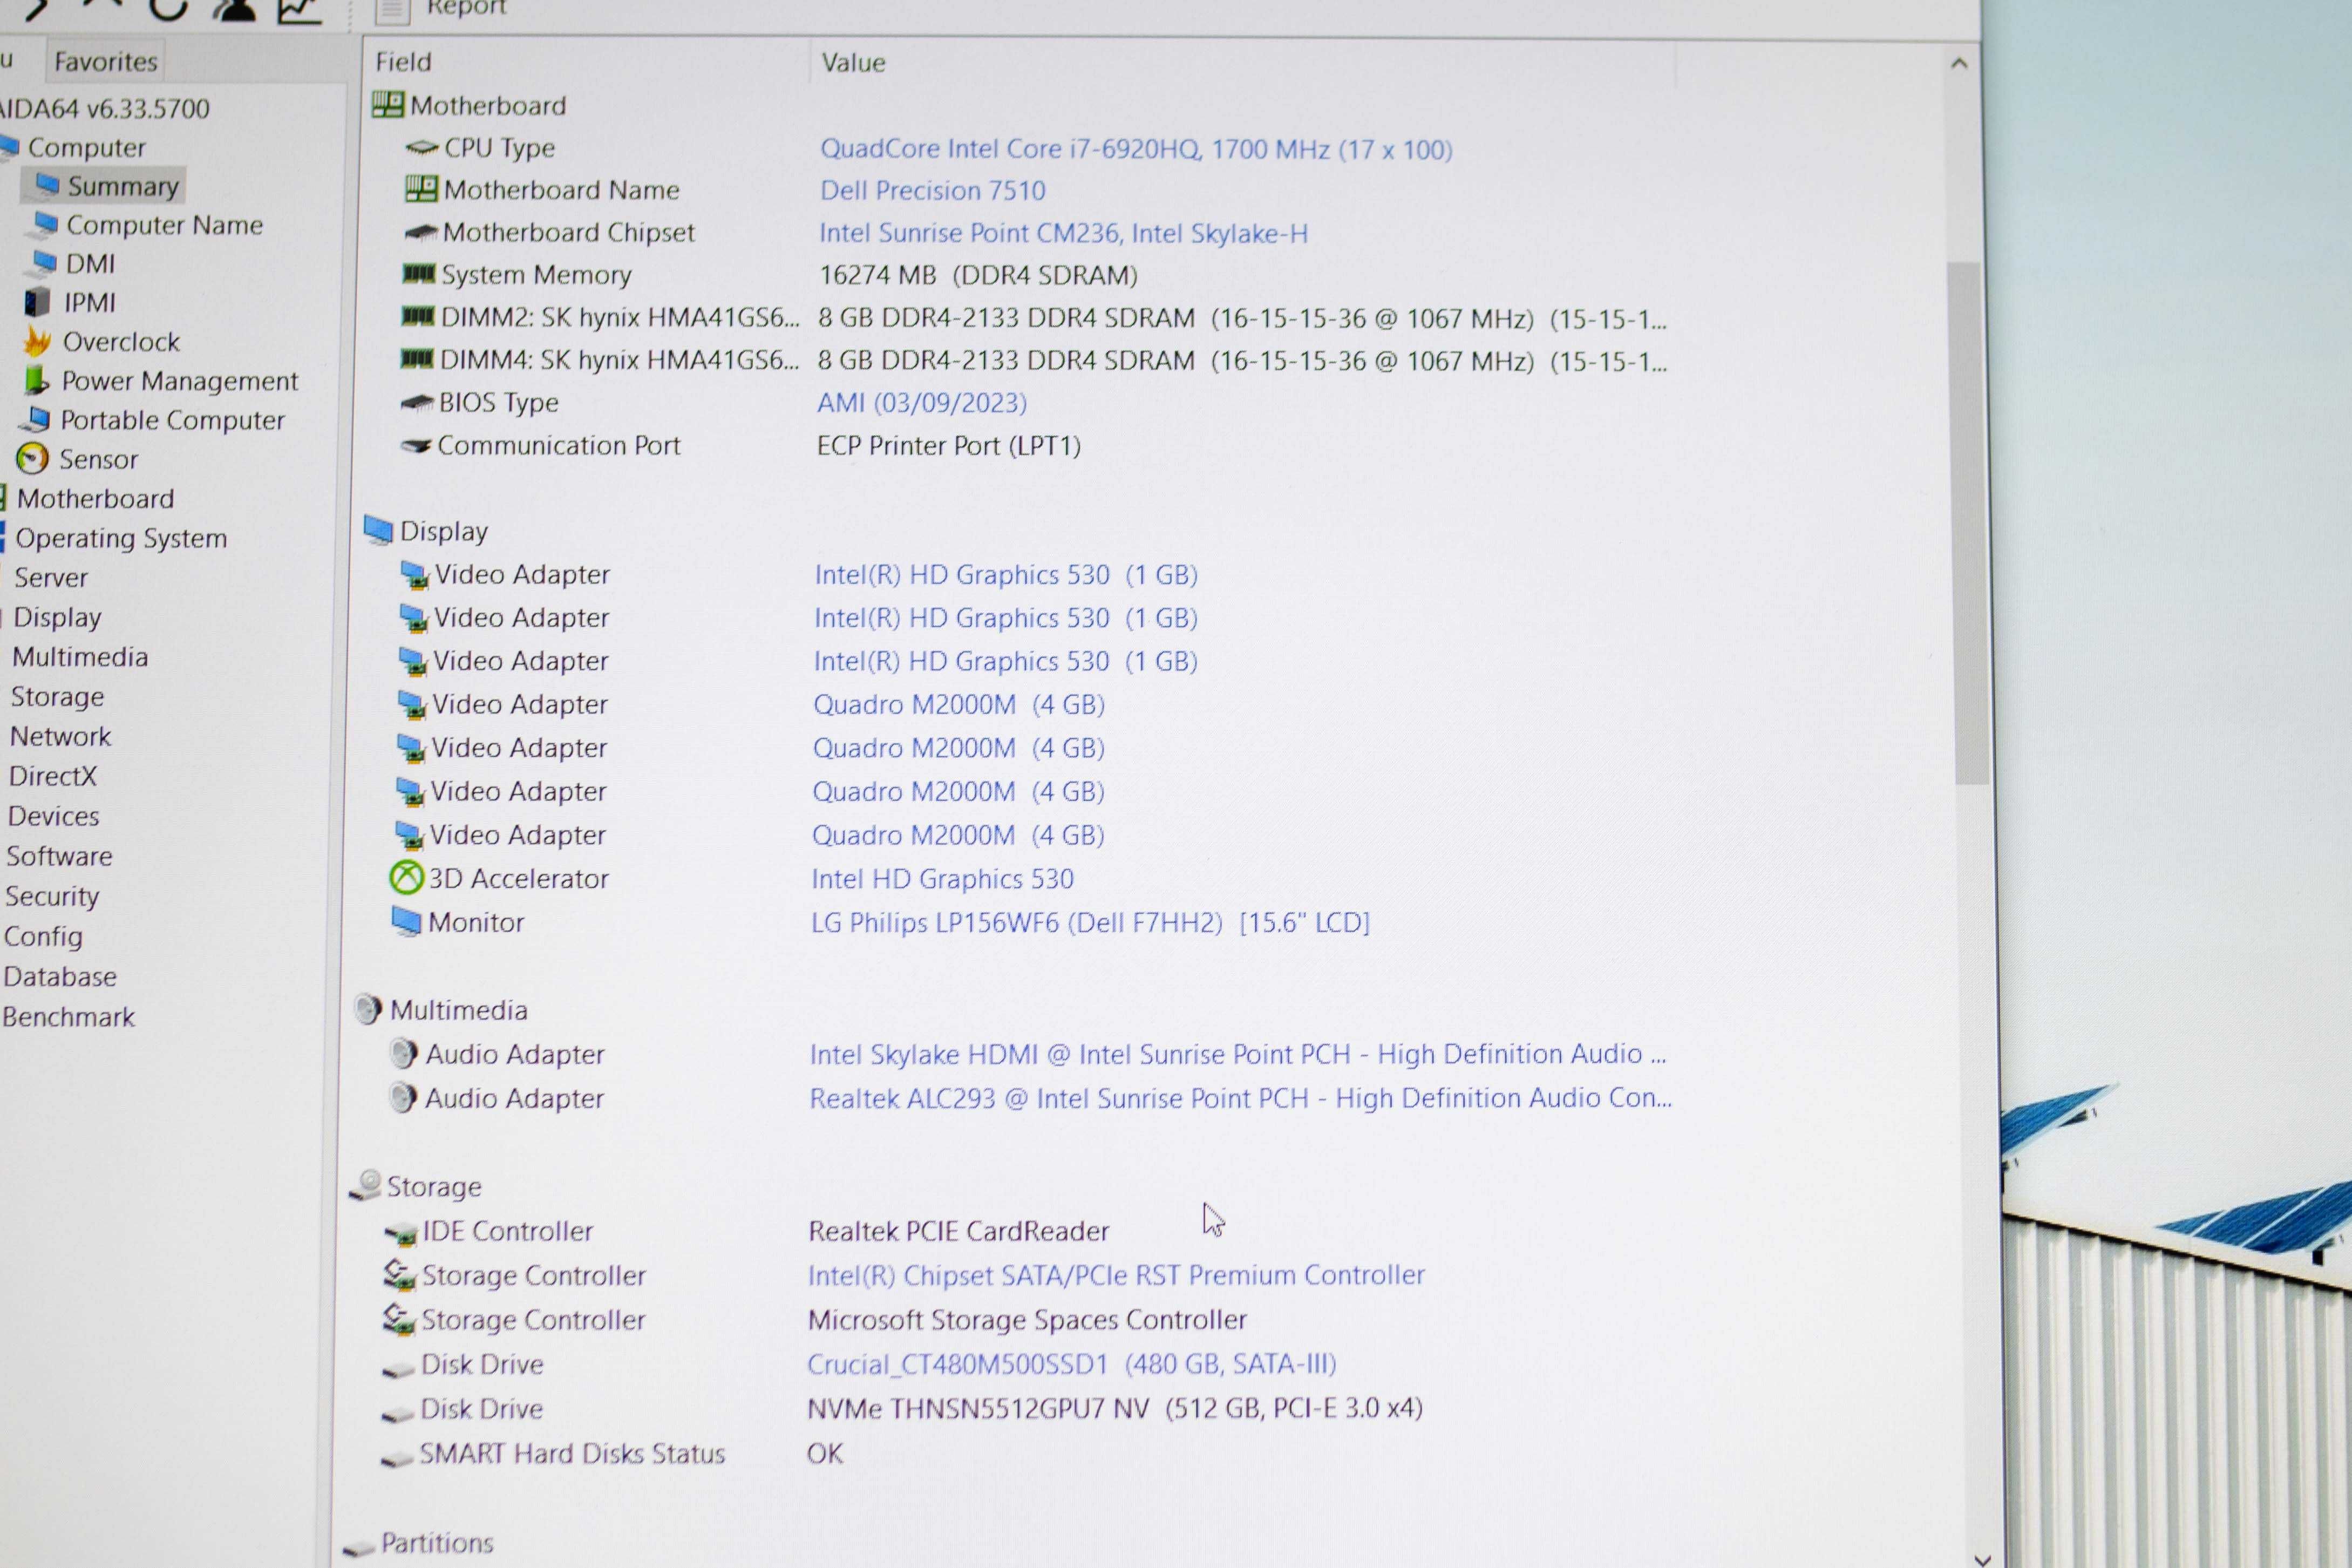Select Summary in the Computer tree
The image size is (2352, 1568).
pyautogui.click(x=122, y=186)
